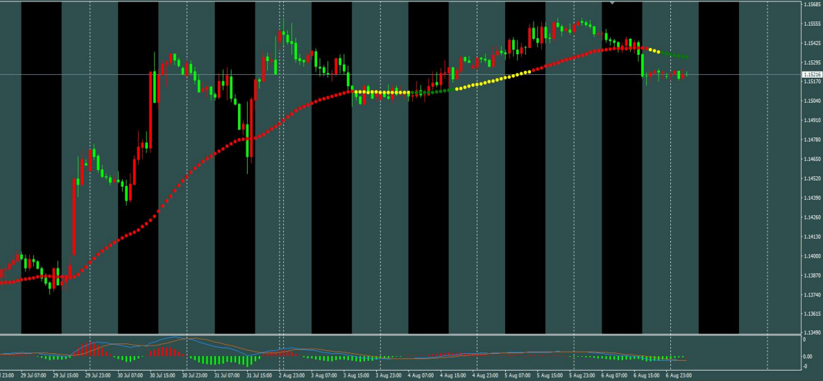Click the 1.15685 price scale label
823x381 pixels.
point(812,4)
